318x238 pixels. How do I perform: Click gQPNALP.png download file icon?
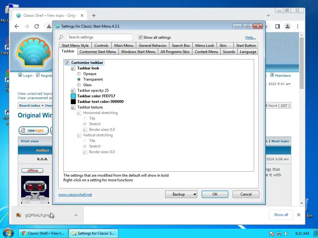19,215
